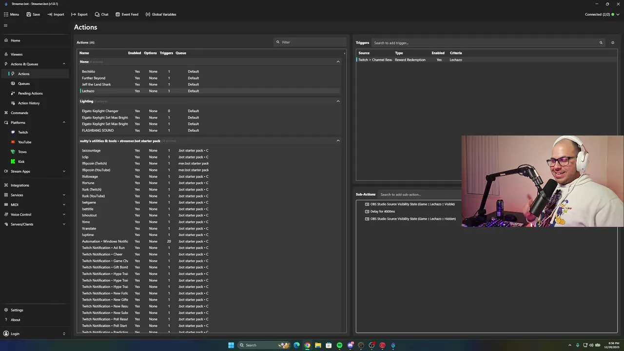This screenshot has height=351, width=624.
Task: Select the Twitch platform icon
Action: [x=13, y=132]
